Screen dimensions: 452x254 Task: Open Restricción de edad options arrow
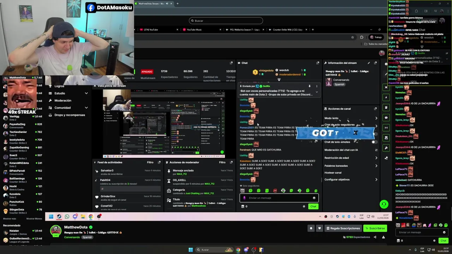coord(376,158)
